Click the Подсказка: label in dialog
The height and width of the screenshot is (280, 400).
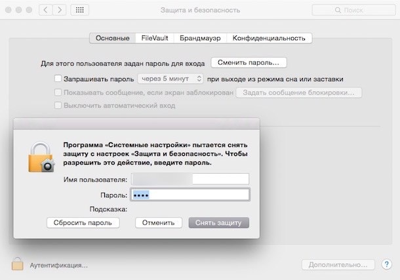(x=108, y=209)
